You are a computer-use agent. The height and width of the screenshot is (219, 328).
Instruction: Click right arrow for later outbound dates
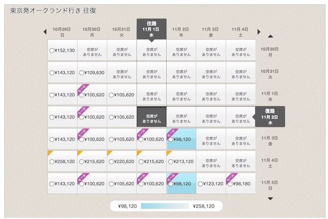[x=259, y=32]
